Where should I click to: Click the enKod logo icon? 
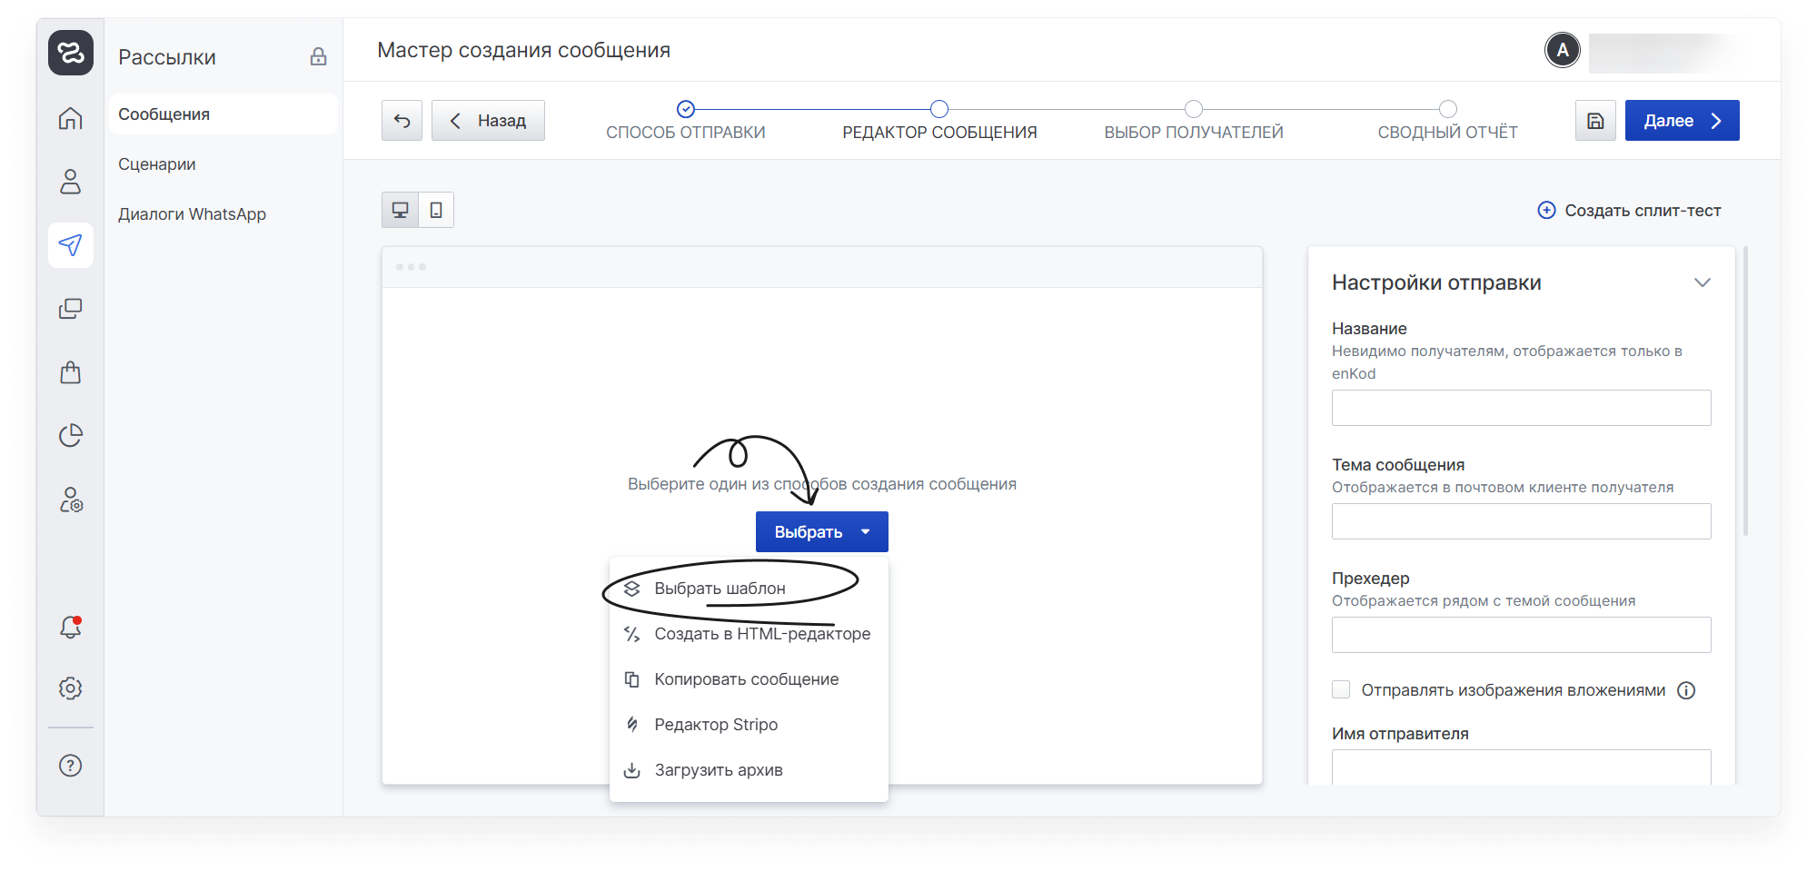click(x=71, y=53)
